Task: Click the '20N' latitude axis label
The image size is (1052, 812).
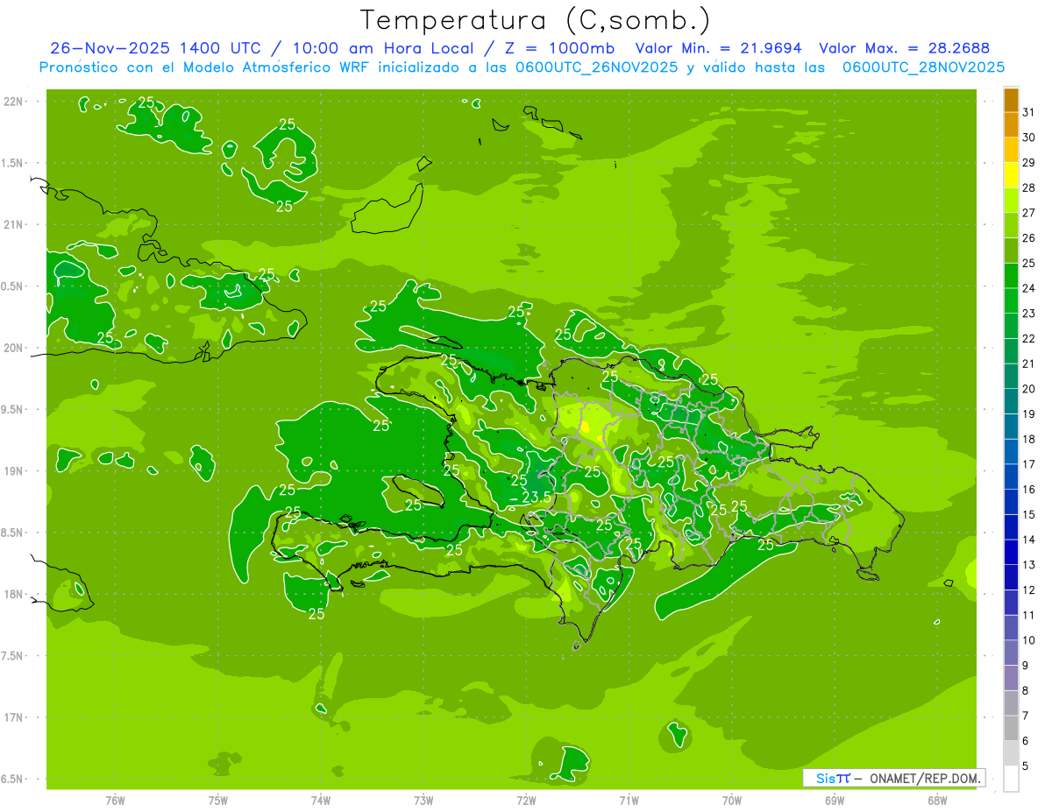Action: point(13,348)
